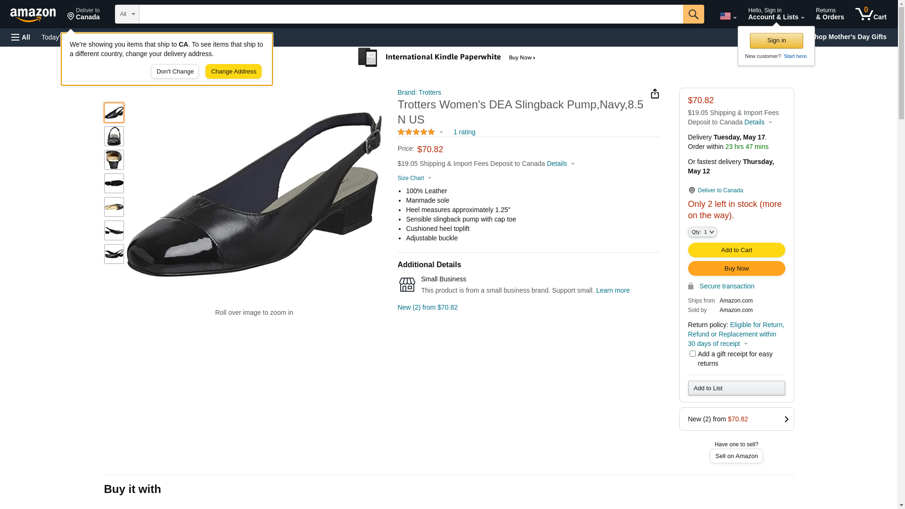Click the search magnifier button

tap(693, 14)
